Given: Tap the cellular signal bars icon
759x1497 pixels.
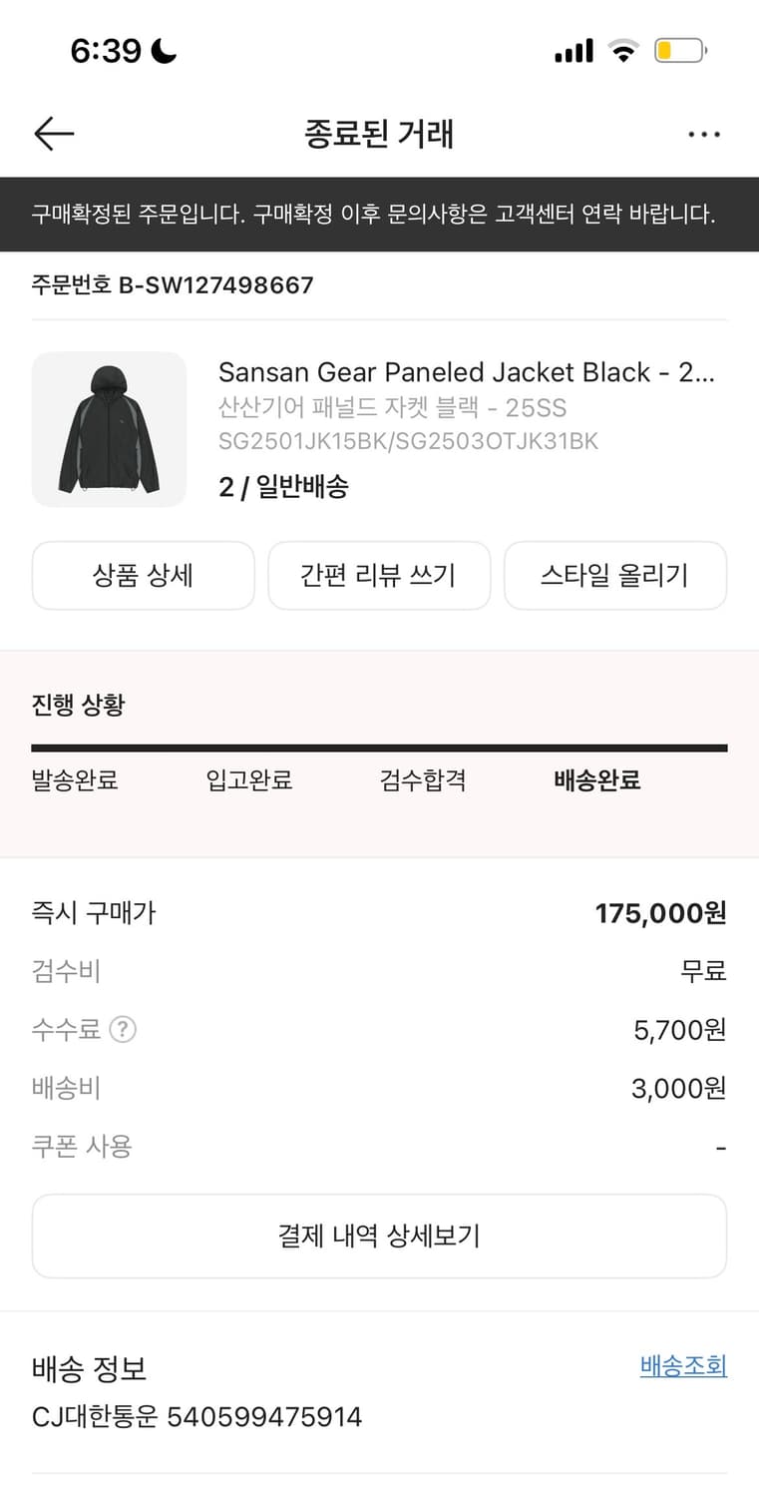Looking at the screenshot, I should (573, 51).
